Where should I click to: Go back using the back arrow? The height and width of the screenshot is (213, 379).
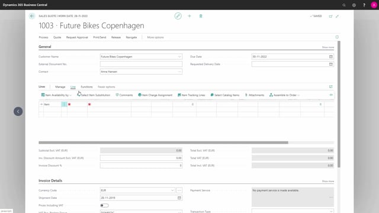[32, 16]
